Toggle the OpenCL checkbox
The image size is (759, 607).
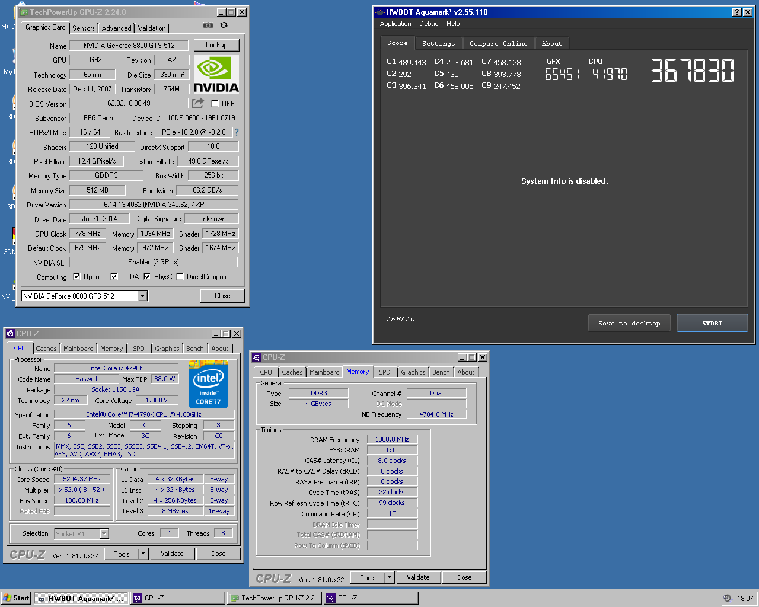click(x=76, y=276)
